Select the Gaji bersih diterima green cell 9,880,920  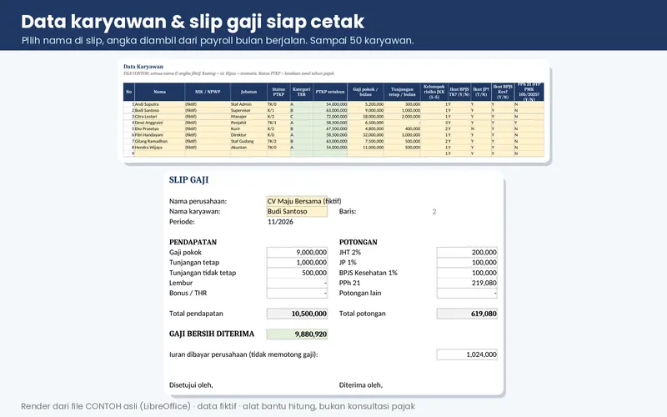coord(297,334)
